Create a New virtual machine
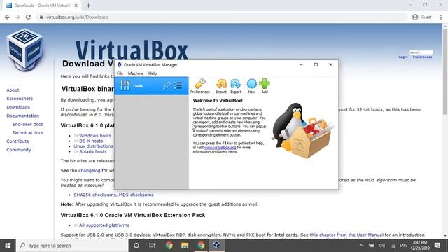 pyautogui.click(x=251, y=86)
